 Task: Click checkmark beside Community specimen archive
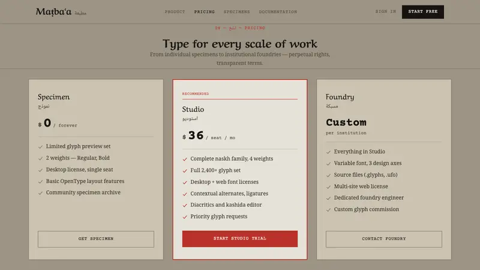[40, 193]
